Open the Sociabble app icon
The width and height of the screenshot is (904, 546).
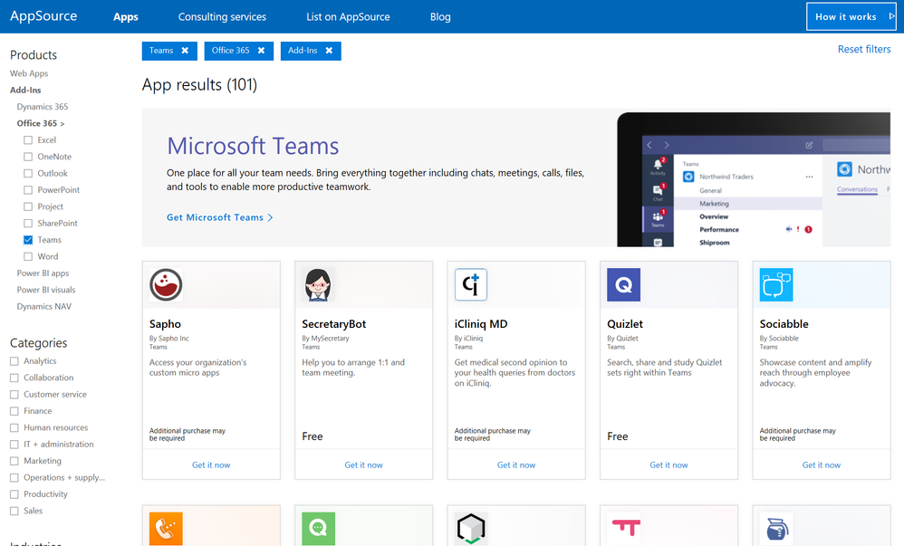[x=776, y=284]
